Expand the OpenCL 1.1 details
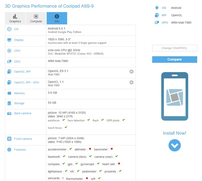 [x=131, y=82]
